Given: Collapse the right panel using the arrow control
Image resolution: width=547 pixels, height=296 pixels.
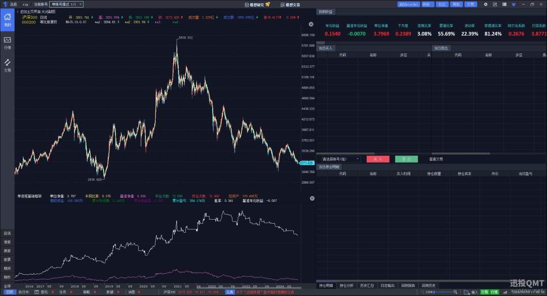Looking at the screenshot, I should 312,24.
